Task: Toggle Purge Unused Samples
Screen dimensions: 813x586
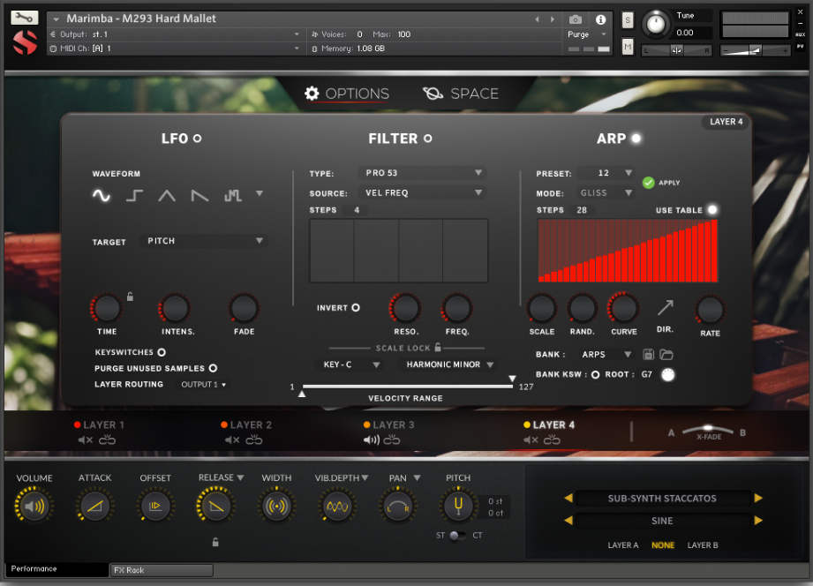Action: click(213, 368)
